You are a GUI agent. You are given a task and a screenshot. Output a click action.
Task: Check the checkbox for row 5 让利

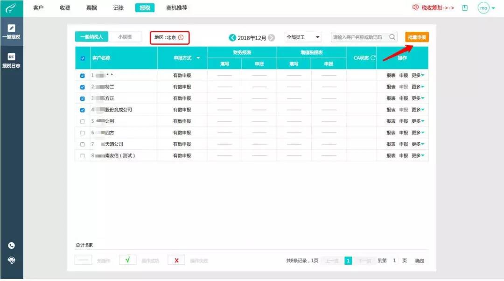pos(83,121)
